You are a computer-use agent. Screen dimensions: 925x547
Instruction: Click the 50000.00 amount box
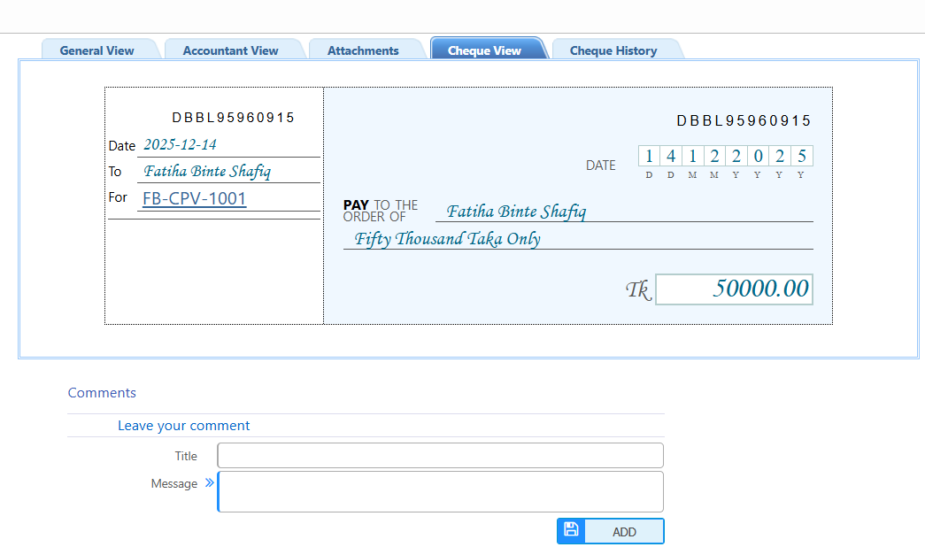734,289
